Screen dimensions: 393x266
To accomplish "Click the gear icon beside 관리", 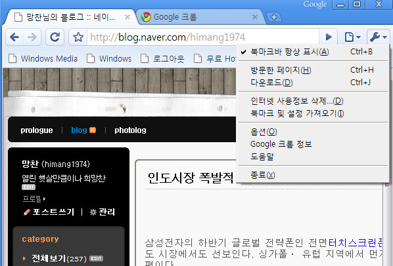I will tap(93, 212).
